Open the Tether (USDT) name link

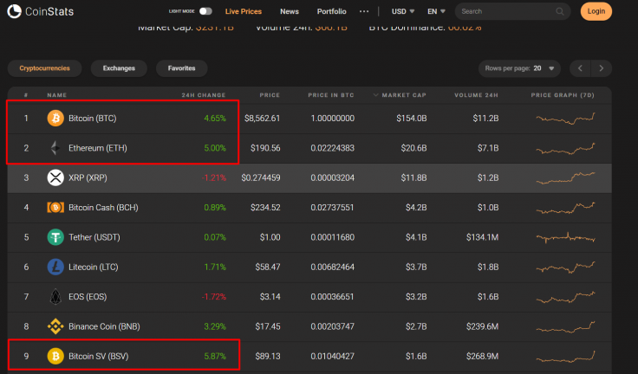pos(94,237)
